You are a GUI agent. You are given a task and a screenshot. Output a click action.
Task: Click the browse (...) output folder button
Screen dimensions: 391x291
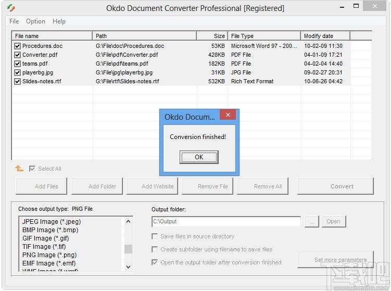312,221
